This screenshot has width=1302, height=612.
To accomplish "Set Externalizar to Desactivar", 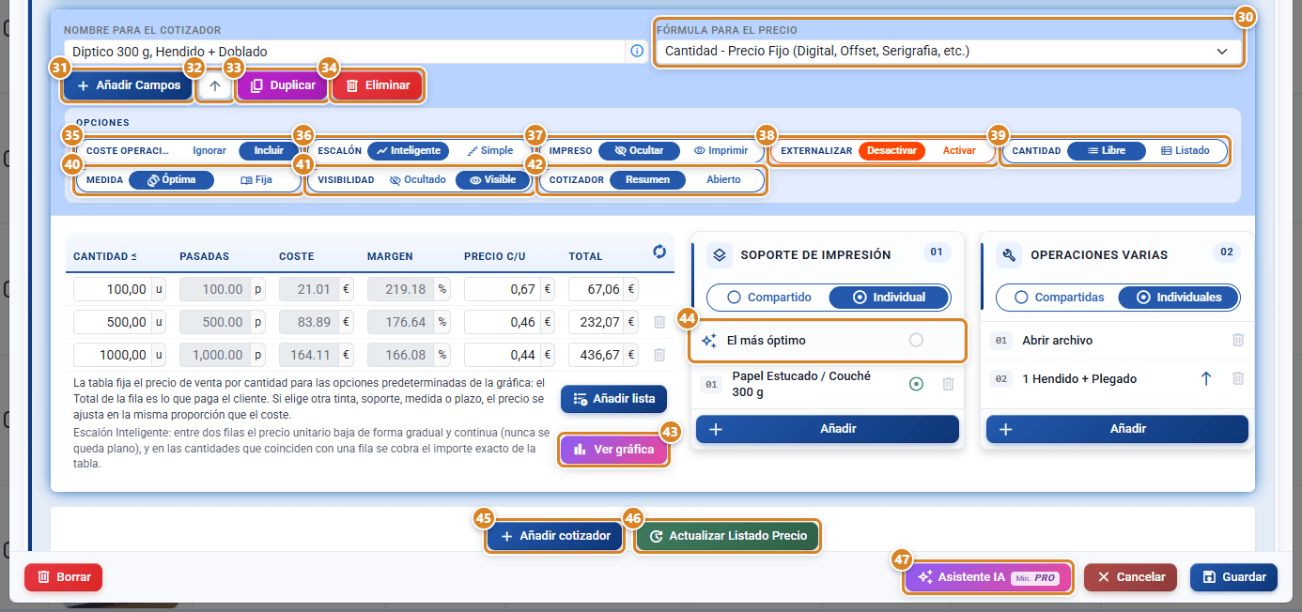I will (891, 150).
